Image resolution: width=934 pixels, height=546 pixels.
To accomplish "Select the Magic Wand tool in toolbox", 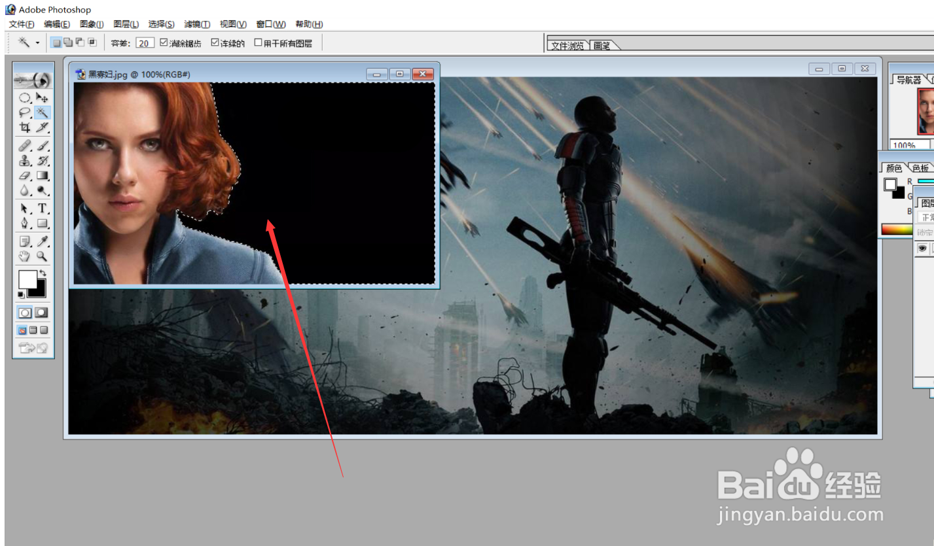I will pyautogui.click(x=43, y=112).
